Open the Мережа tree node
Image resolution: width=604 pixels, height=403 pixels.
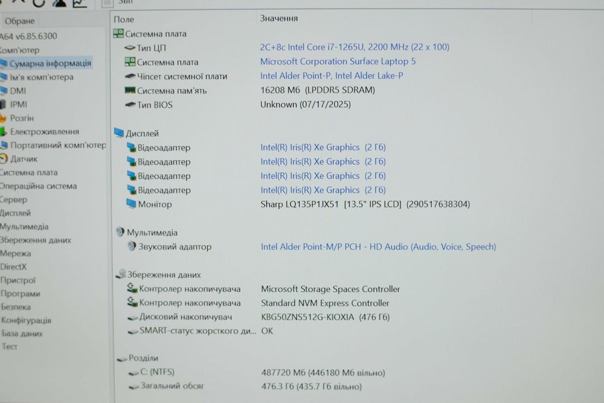point(16,254)
